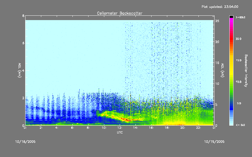This screenshot has width=252, height=157.
Task: Select the green colorbar segment near 10.0
Action: click(x=231, y=82)
